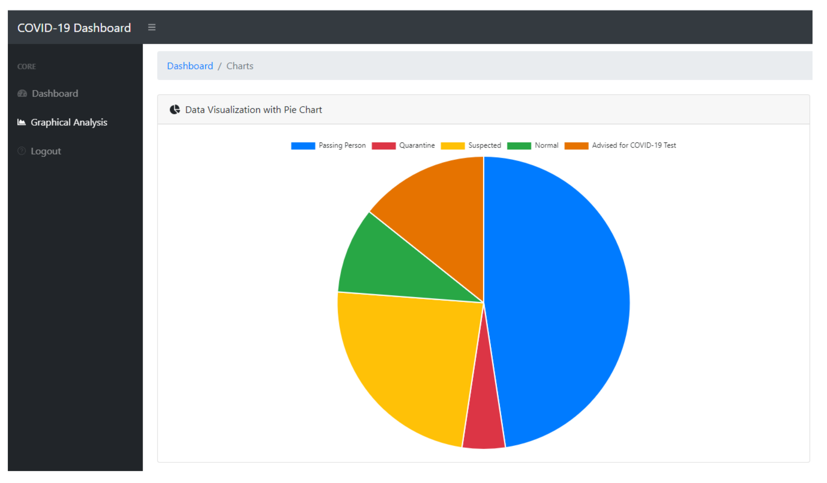This screenshot has width=827, height=483.
Task: Open Dashboard in the sidebar menu
Action: pyautogui.click(x=55, y=94)
